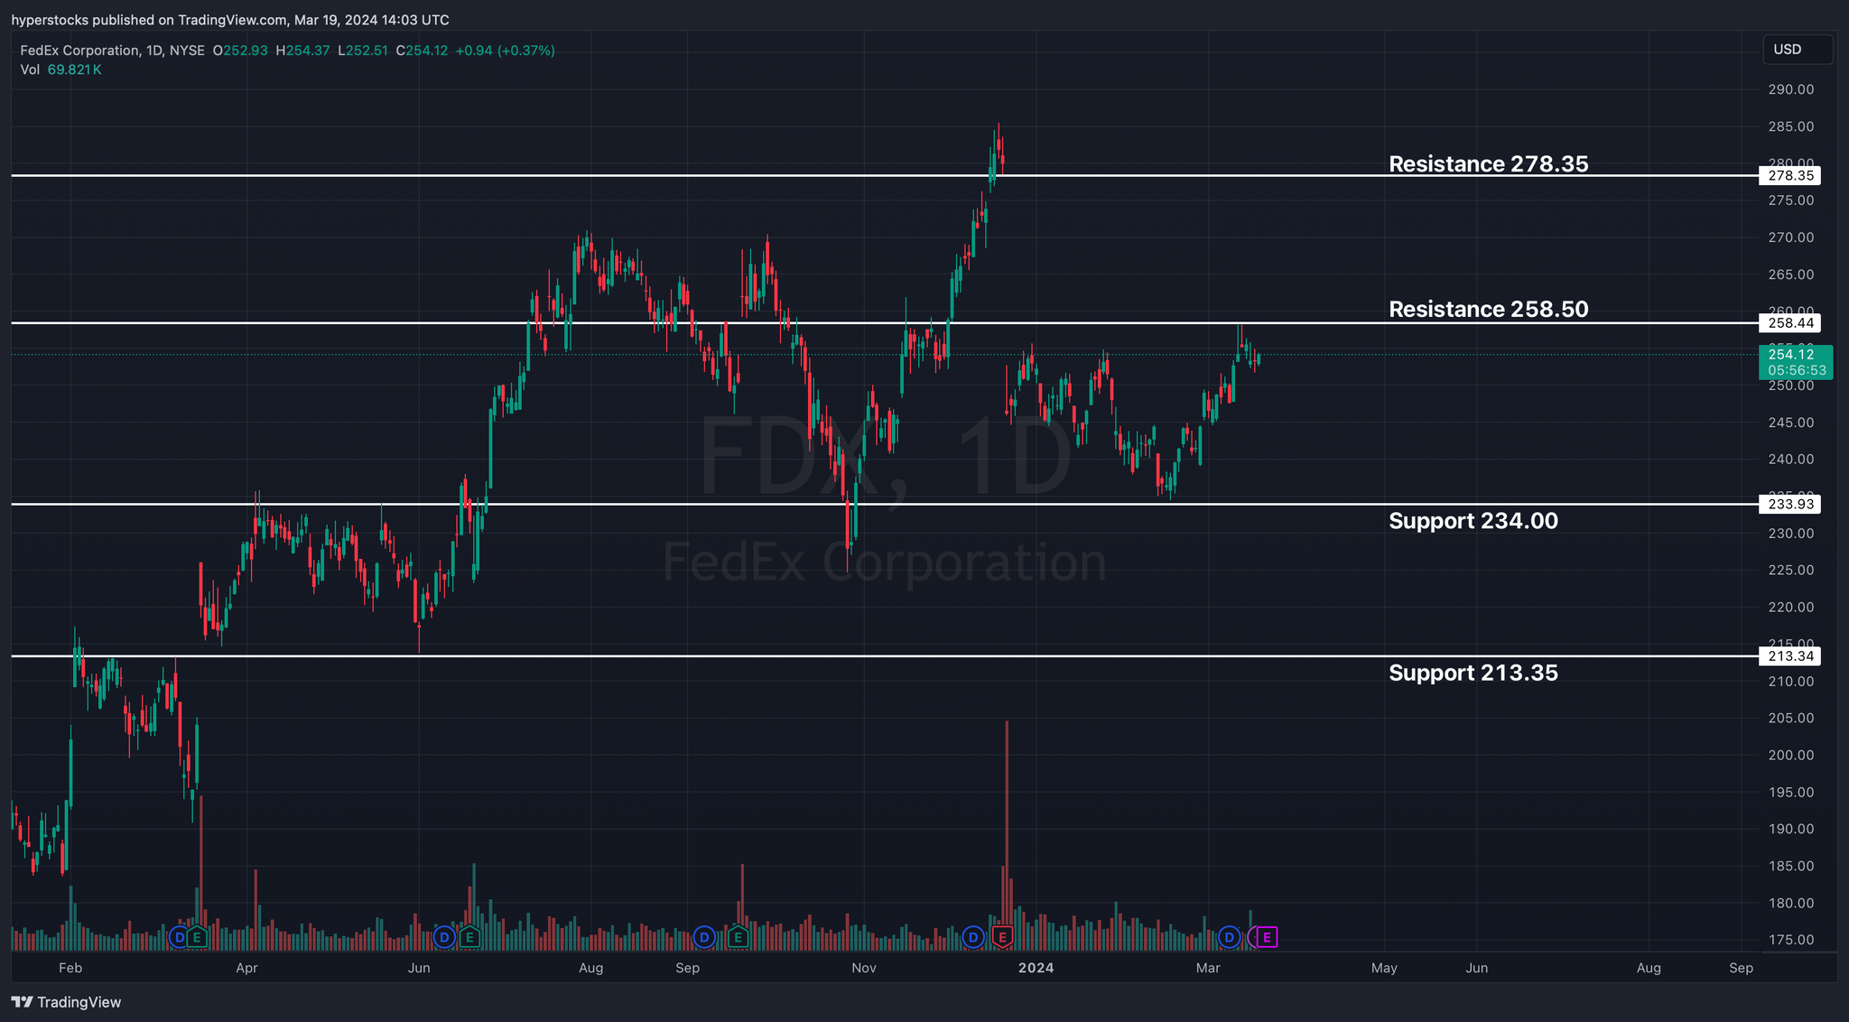The image size is (1849, 1022).
Task: Select the Support 234.00 text label
Action: (1473, 520)
